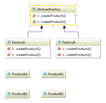106x103 pixels.
Task: Select createProduct2() in FactoryB
Action: tap(79, 55)
